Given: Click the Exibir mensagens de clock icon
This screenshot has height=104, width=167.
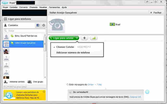Looking at the screenshot, I should pos(67,85).
